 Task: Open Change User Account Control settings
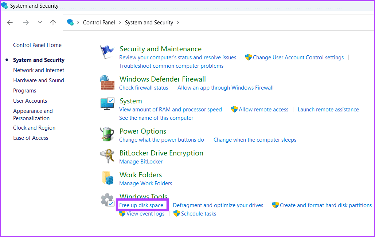tap(298, 58)
